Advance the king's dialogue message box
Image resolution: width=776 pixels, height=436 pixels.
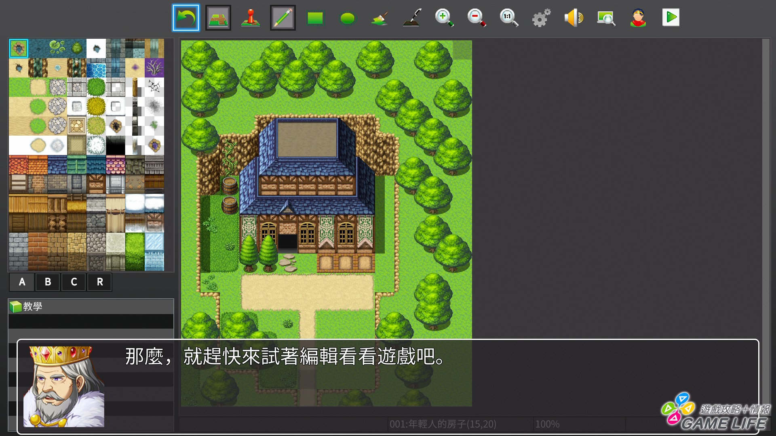388,387
